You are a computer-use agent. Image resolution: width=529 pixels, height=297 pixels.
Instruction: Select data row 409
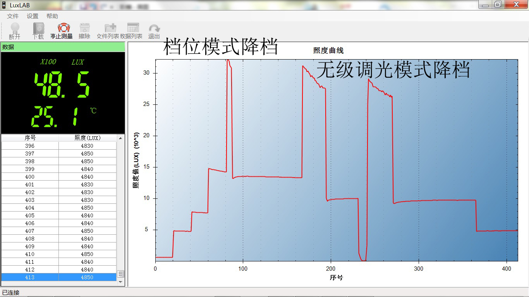pyautogui.click(x=59, y=246)
